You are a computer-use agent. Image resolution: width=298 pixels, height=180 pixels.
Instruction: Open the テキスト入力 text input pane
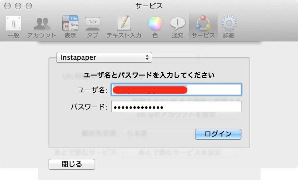pos(124,27)
